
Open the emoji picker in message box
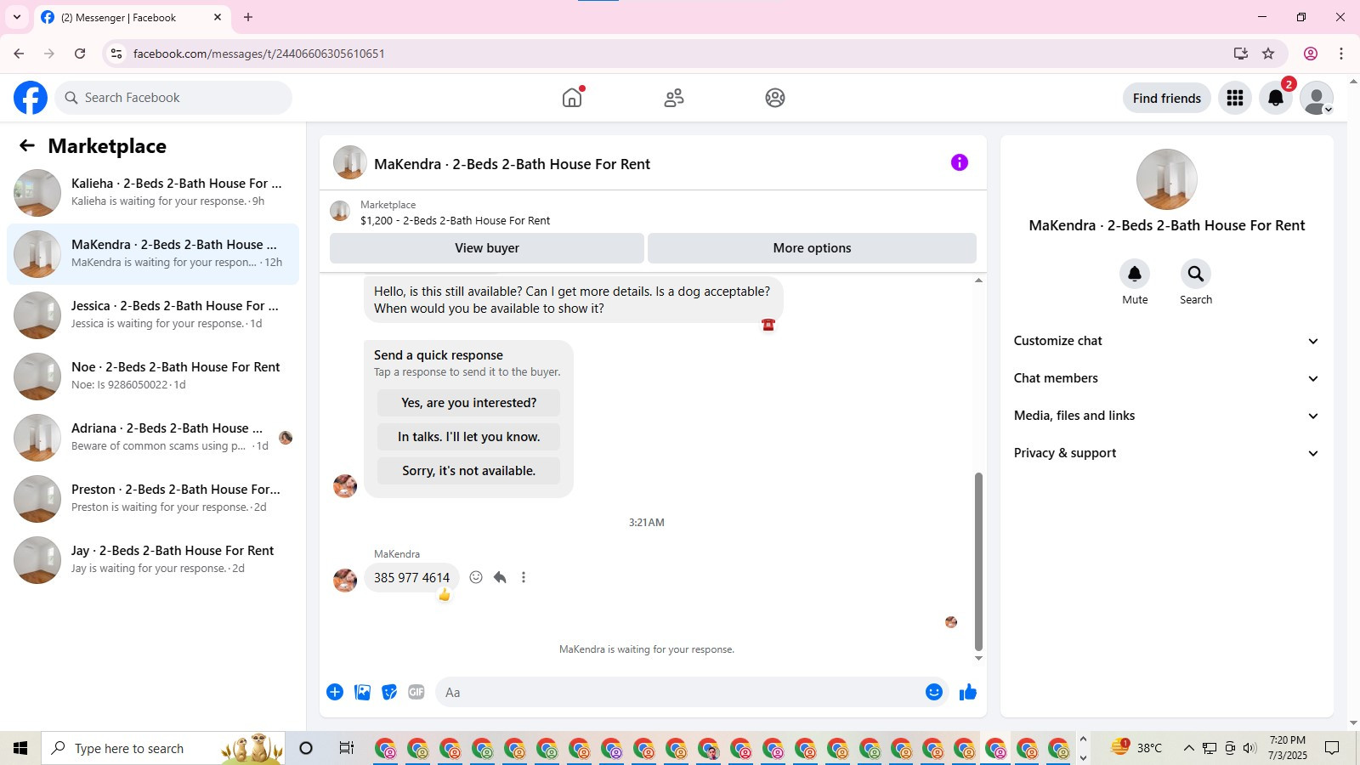(934, 692)
